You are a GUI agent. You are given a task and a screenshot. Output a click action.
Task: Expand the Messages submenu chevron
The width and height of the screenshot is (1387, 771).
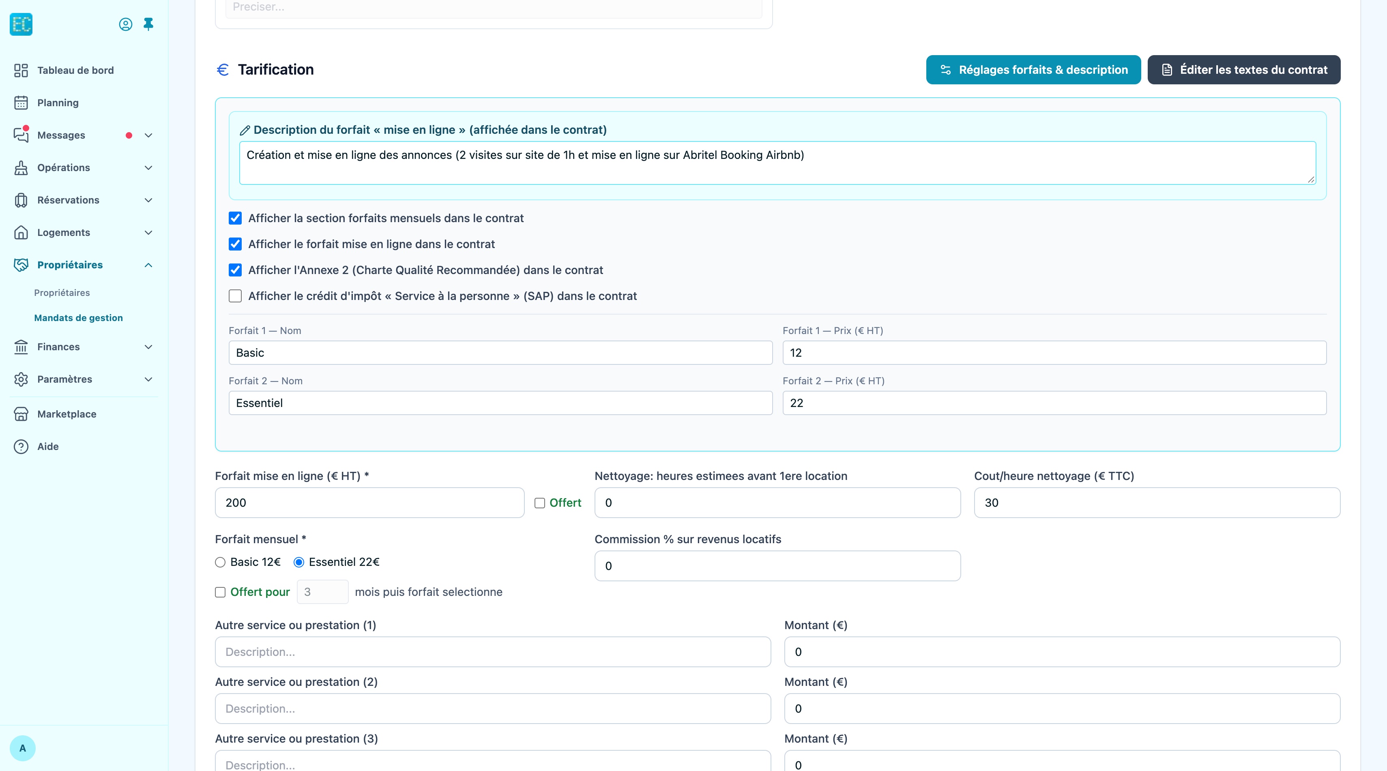coord(148,135)
